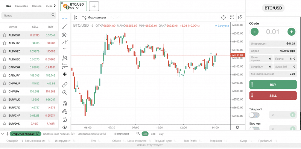The image size is (301, 149).
Task: Hide all drawings with eye icon
Action: (x=65, y=127)
